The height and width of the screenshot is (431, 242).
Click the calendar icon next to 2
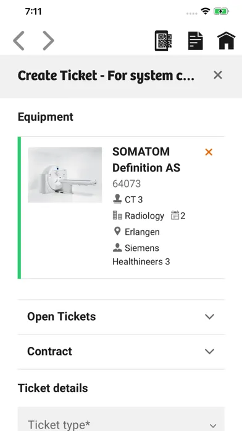pyautogui.click(x=175, y=215)
